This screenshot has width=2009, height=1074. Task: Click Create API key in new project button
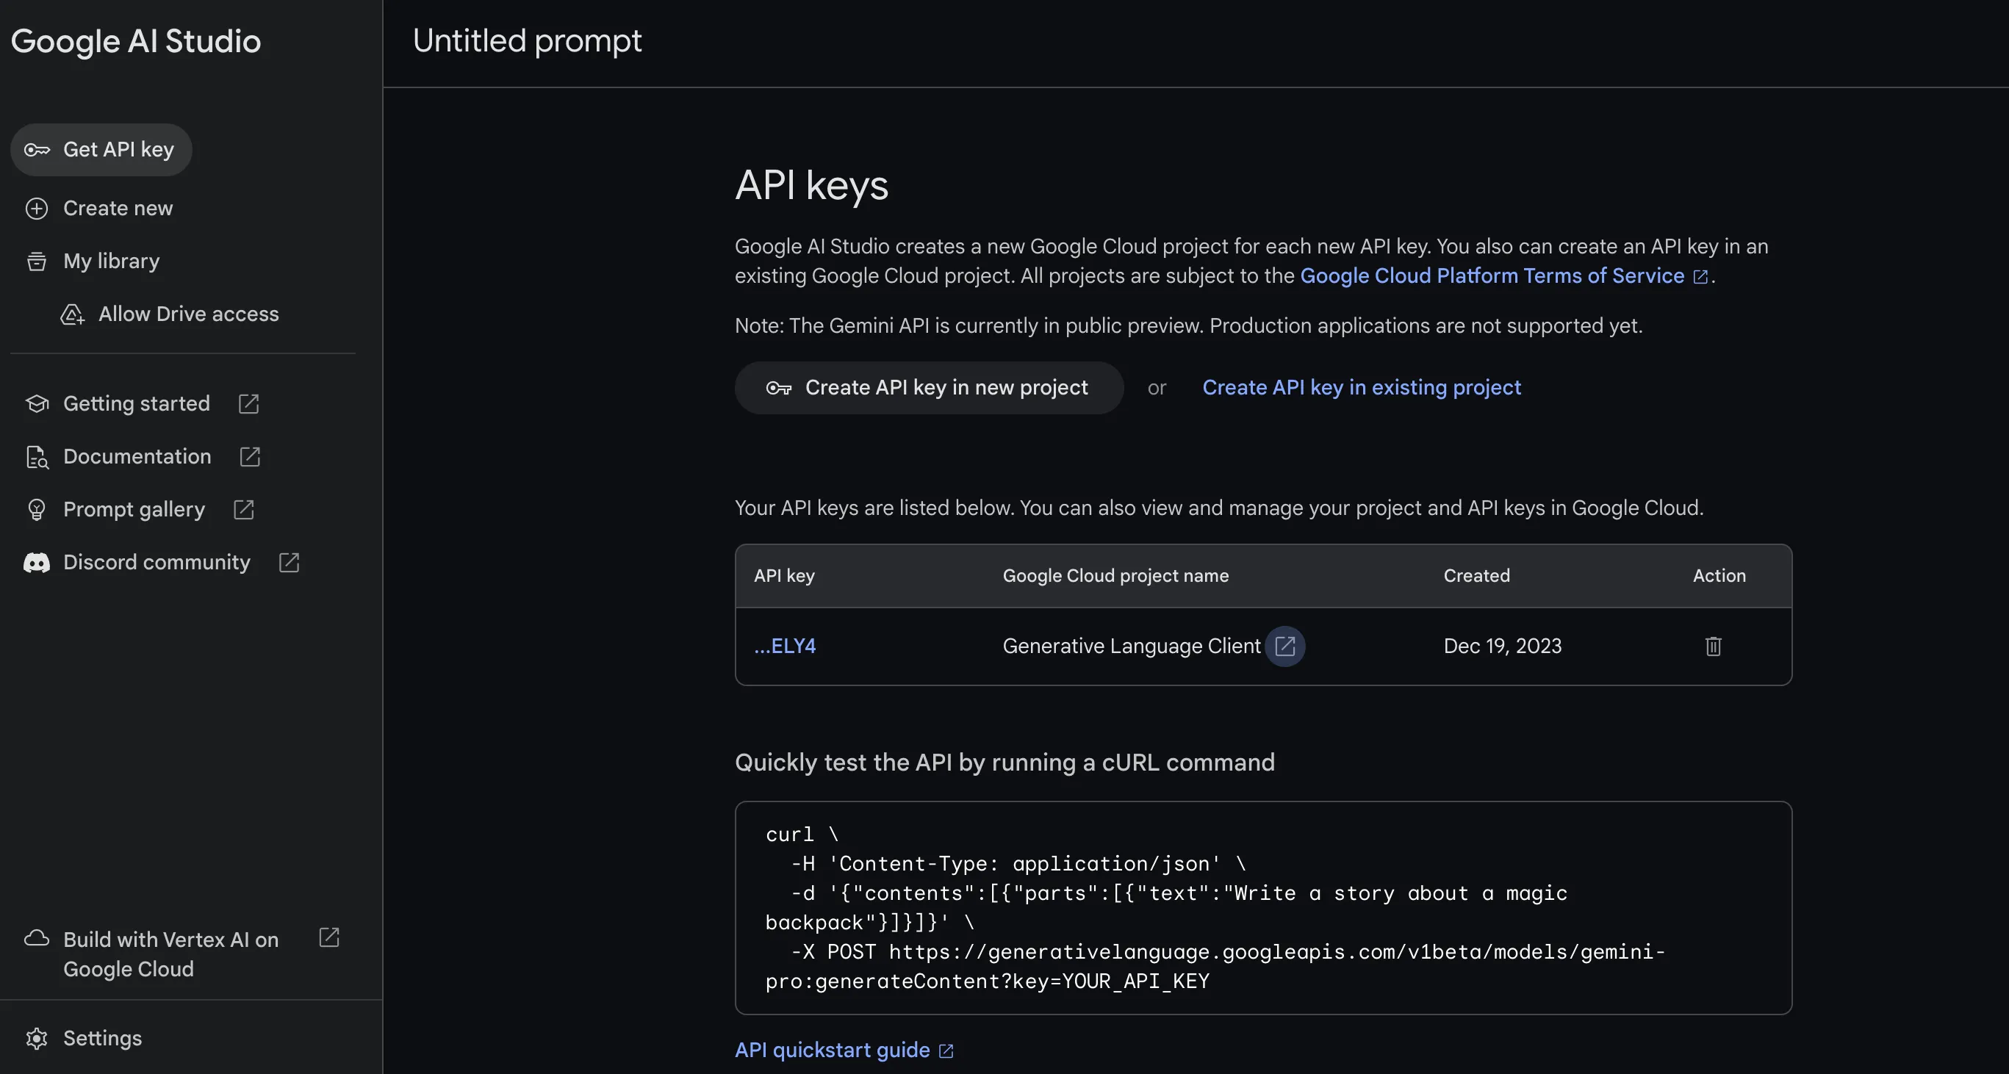(x=929, y=388)
